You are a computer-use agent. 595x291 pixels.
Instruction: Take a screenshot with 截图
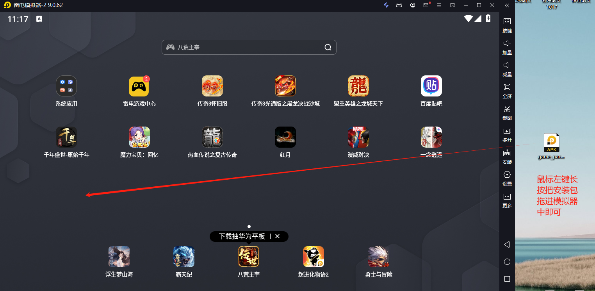pyautogui.click(x=507, y=112)
